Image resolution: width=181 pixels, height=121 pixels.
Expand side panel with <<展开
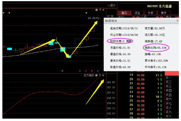click(111, 5)
